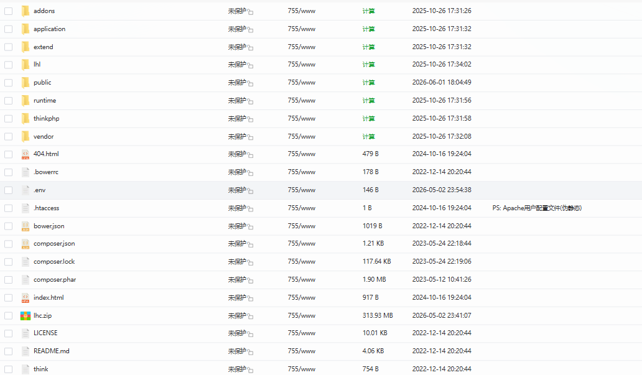642x375 pixels.
Task: Open the public folder name
Action: 42,83
